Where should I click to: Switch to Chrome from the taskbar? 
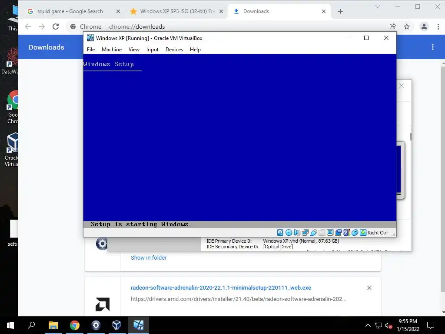coord(75,325)
